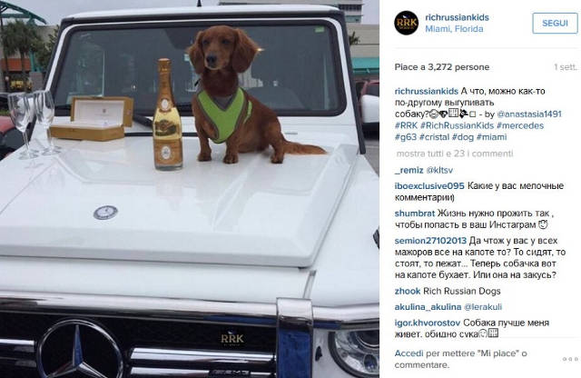Screen dimensions: 581x378
Task: Expand all comments via 'mostra tutti e 23 i commenti'
Action: (x=455, y=154)
